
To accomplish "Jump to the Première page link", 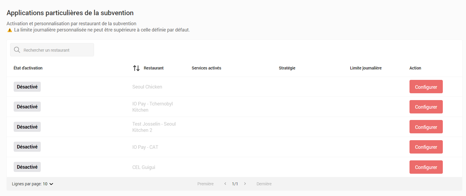I will pos(205,184).
